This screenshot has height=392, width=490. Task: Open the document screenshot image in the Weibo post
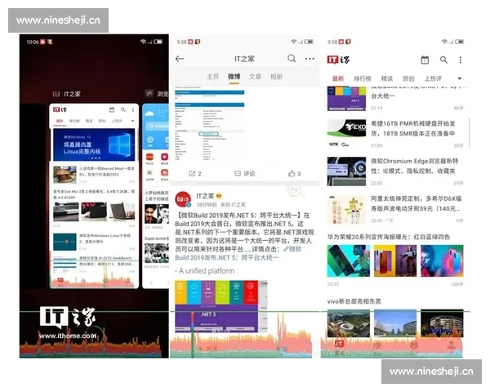pyautogui.click(x=210, y=123)
